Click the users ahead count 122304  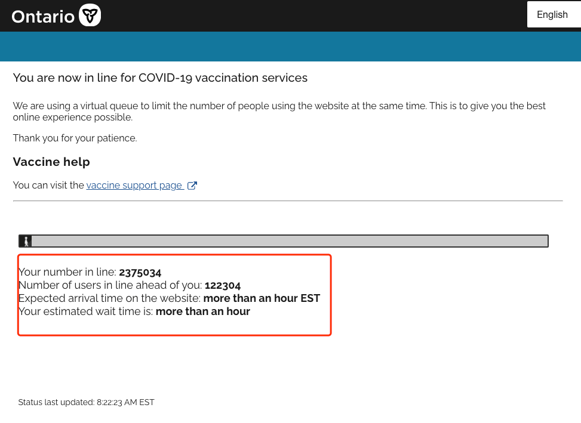tap(223, 285)
